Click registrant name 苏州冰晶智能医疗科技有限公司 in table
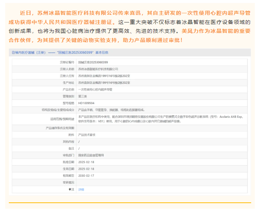This screenshot has width=260, height=209. click(98, 69)
